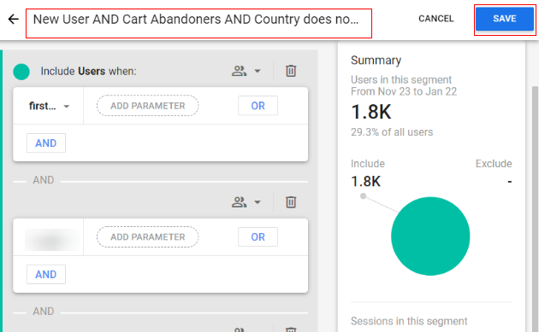This screenshot has height=332, width=539.
Task: Click the 'From Nov 23 to Jan 22' text
Action: click(404, 91)
